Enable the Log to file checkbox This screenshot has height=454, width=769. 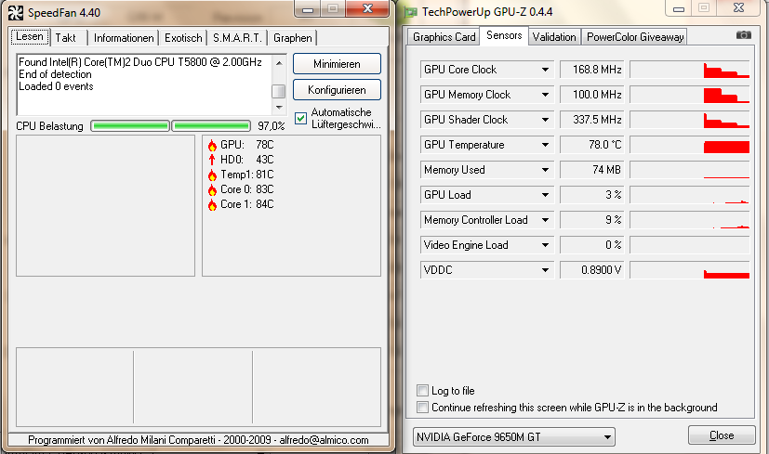click(x=422, y=390)
